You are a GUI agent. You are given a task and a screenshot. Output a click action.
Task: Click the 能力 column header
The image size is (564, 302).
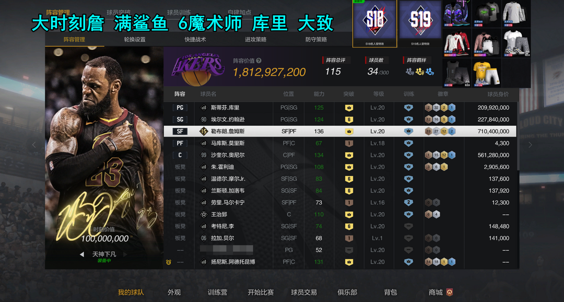[319, 94]
